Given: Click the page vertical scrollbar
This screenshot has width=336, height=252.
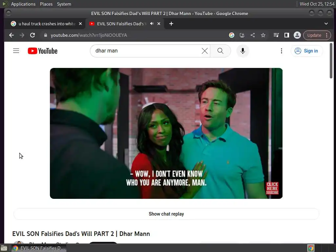Looking at the screenshot, I should [x=331, y=61].
